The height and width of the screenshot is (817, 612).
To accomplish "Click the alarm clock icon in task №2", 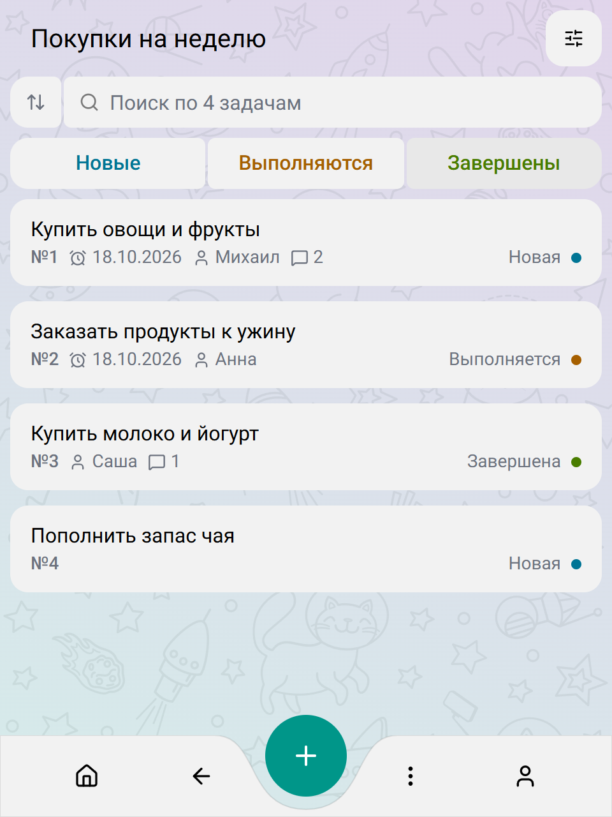I will (78, 360).
